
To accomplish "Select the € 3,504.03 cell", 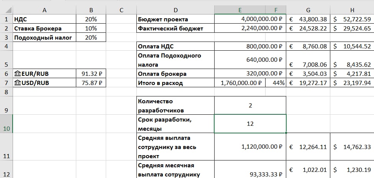I will pyautogui.click(x=308, y=74).
